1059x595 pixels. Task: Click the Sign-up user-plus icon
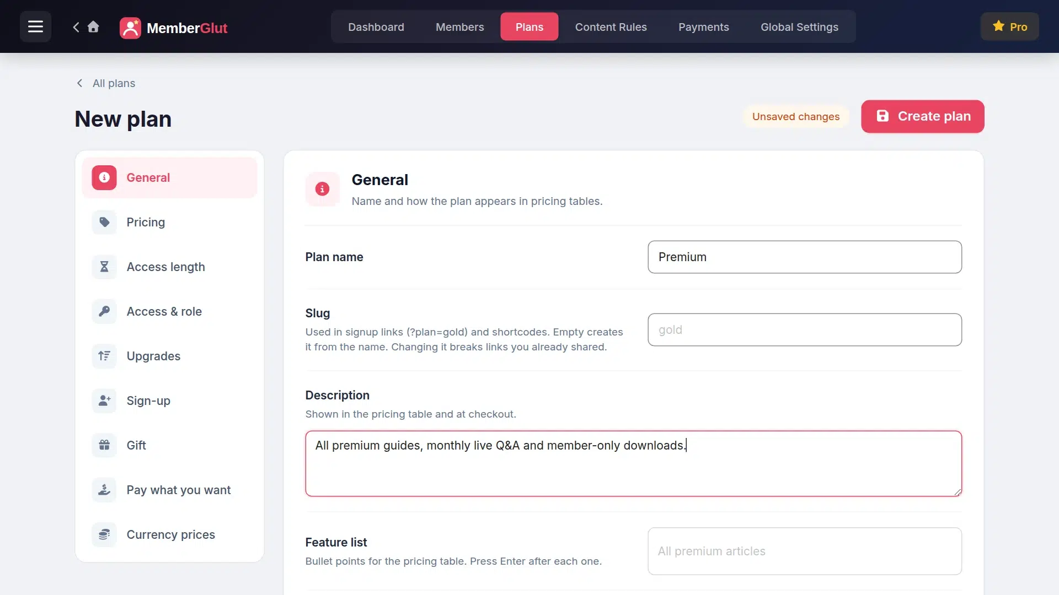(x=104, y=401)
